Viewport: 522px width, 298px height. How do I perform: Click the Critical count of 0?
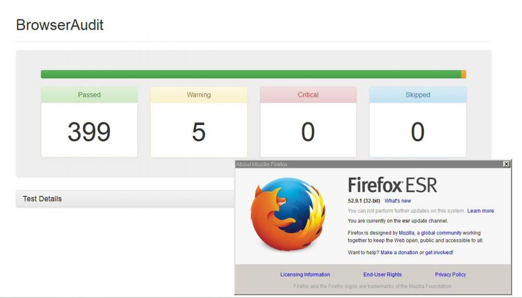pos(308,132)
